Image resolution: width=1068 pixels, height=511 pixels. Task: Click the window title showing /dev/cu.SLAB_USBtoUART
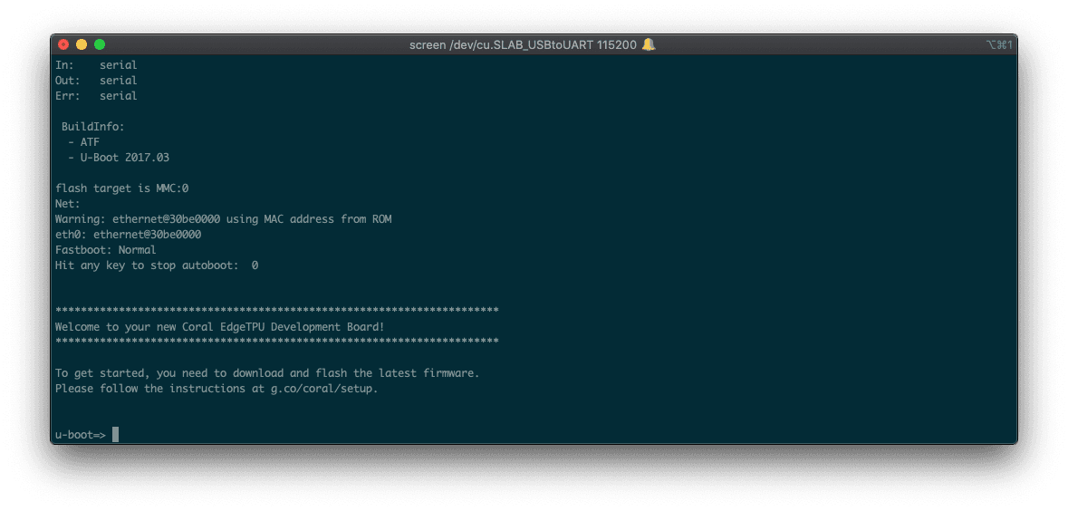(524, 44)
